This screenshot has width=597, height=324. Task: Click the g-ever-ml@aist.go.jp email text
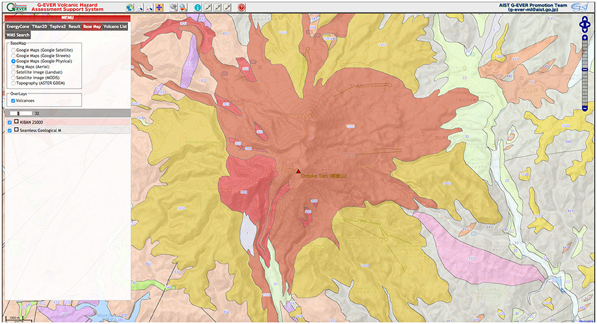(533, 9)
